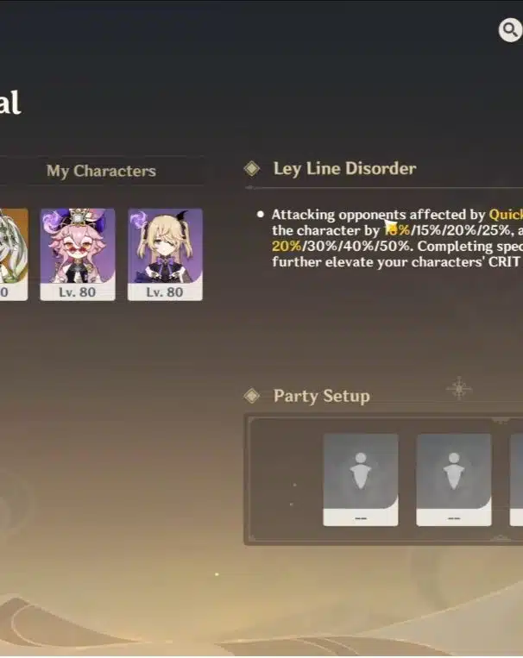Click the star ornament icon near Party Setup
Viewport: 523px width, 658px height.
coord(459,389)
